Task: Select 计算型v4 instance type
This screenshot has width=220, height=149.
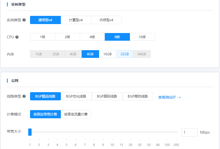Action: [76, 20]
